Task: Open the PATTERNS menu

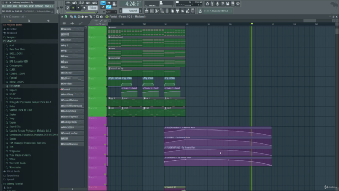Action: (23, 6)
